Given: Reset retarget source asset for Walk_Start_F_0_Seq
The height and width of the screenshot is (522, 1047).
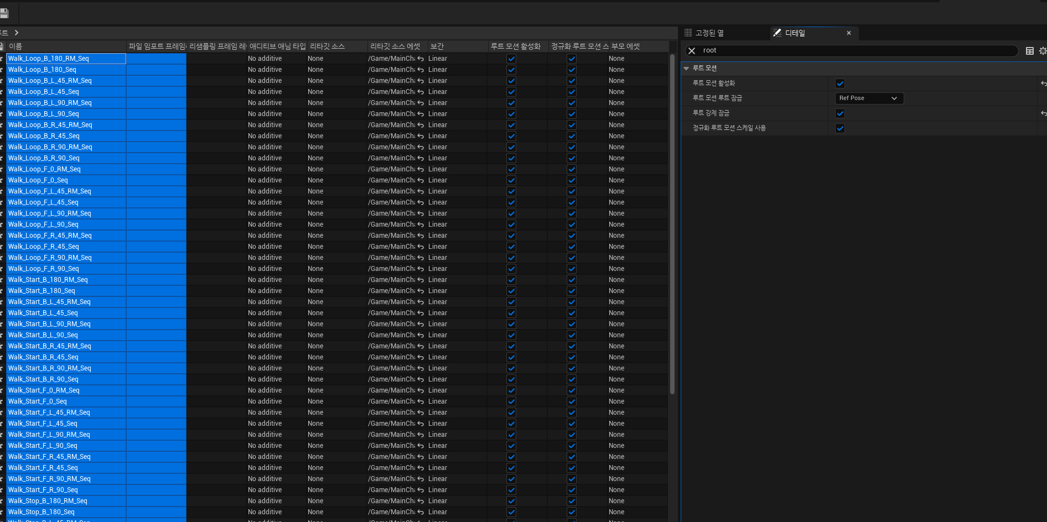Looking at the screenshot, I should click(x=421, y=401).
